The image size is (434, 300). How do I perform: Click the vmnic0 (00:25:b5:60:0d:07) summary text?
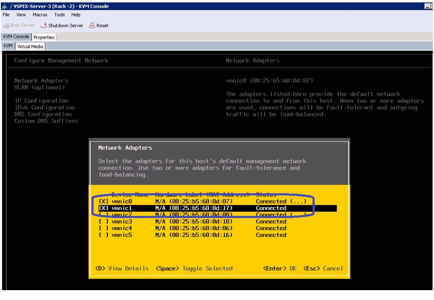tap(269, 81)
